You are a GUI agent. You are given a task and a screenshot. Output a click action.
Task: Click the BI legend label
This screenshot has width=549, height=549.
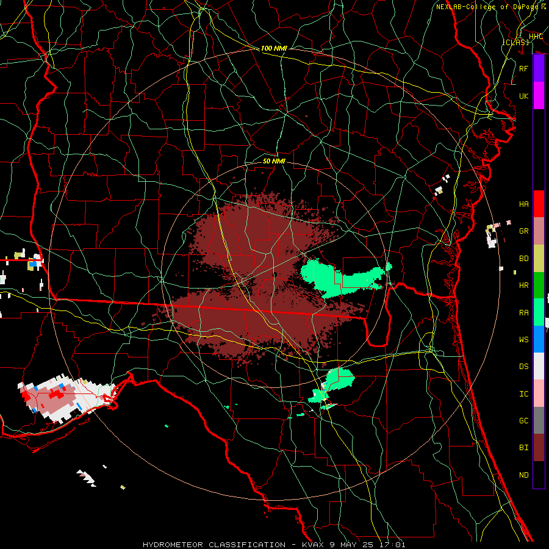point(524,448)
